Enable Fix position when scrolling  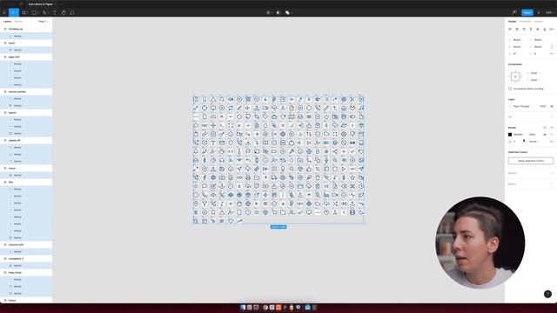coord(510,89)
